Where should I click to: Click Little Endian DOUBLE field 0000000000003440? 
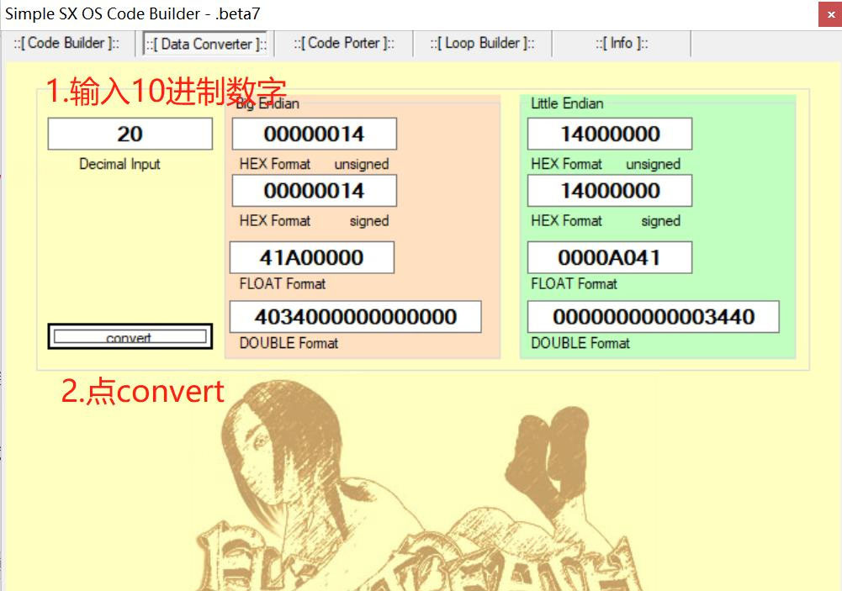tap(654, 317)
